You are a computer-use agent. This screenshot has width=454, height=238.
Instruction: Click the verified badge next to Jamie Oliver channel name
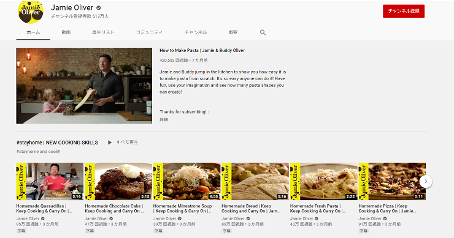[99, 8]
